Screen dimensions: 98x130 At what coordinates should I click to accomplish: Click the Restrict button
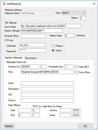click(x=9, y=126)
